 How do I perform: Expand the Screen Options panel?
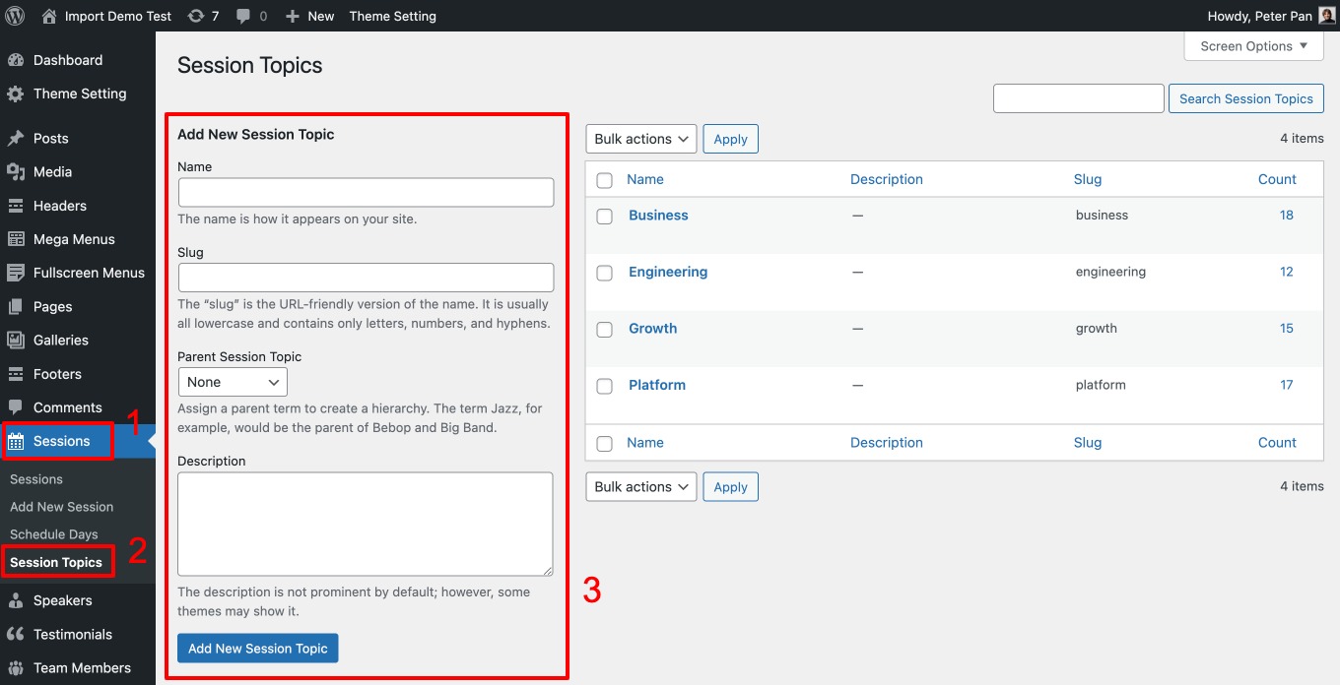click(x=1252, y=45)
